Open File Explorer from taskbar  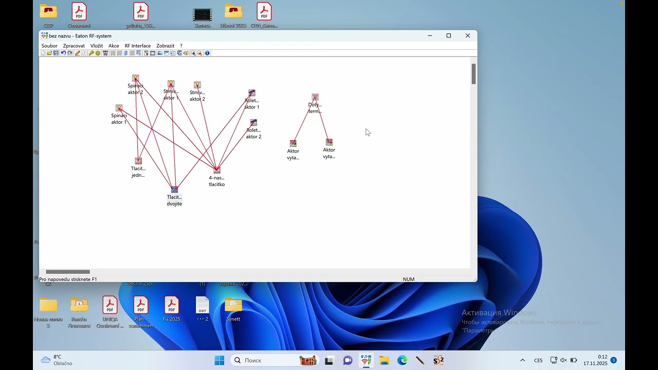tap(385, 360)
